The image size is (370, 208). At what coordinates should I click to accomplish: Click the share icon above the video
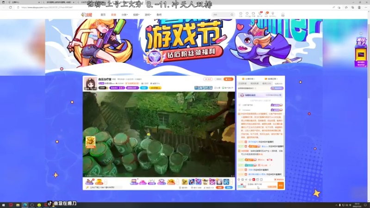217,88
